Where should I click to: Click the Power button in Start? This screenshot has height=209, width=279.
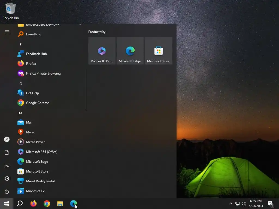click(7, 192)
